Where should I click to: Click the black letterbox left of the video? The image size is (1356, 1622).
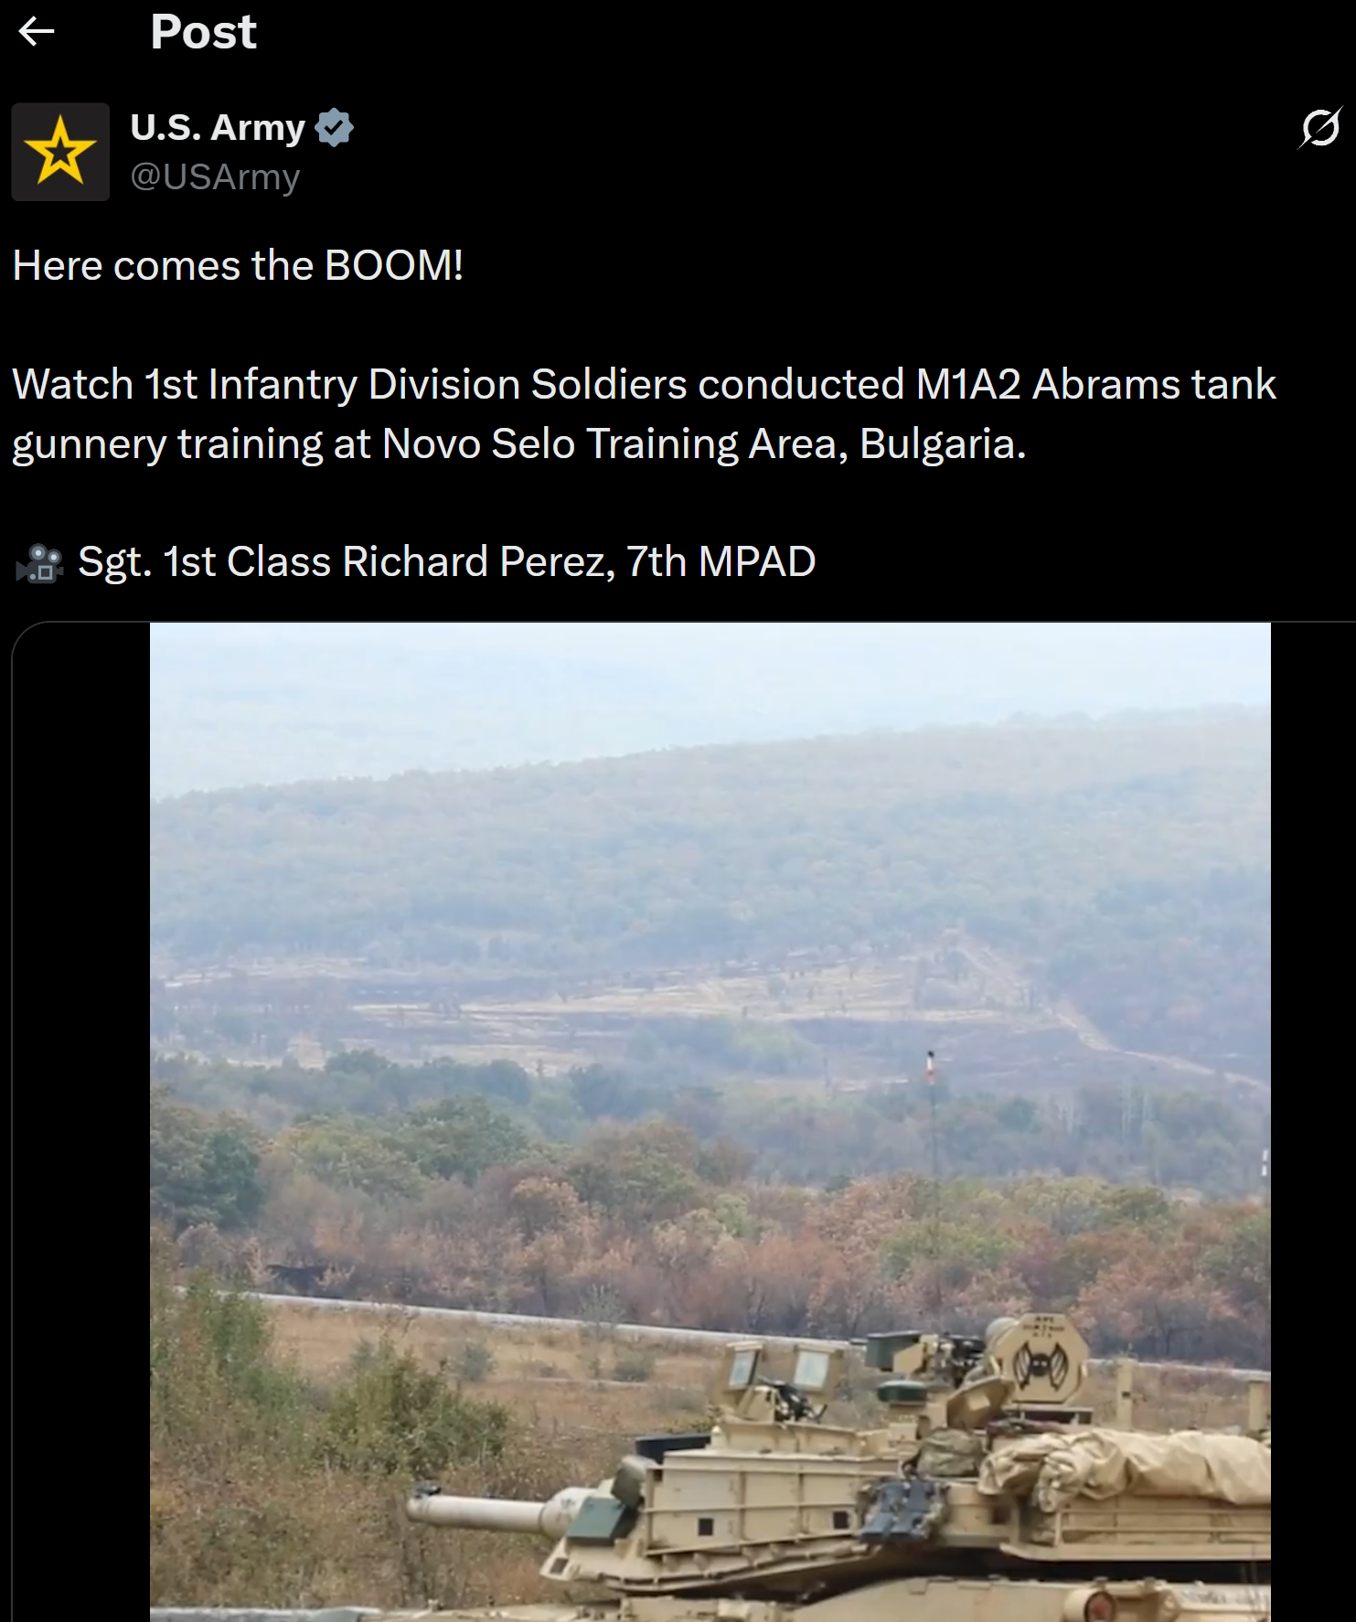(81, 1122)
